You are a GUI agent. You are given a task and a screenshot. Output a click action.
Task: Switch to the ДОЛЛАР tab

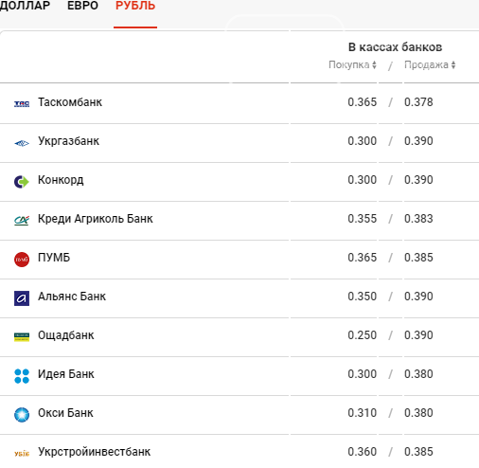pyautogui.click(x=25, y=6)
